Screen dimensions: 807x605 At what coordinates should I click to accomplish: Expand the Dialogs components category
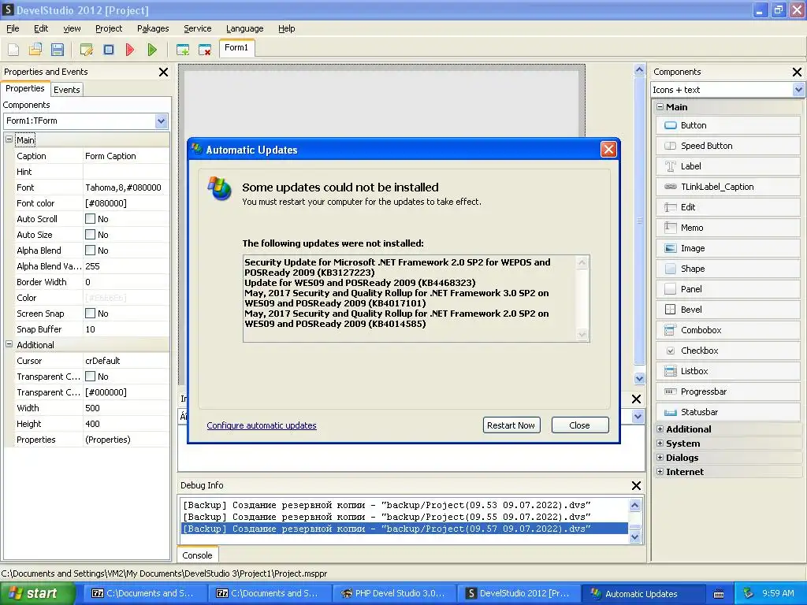pyautogui.click(x=660, y=458)
